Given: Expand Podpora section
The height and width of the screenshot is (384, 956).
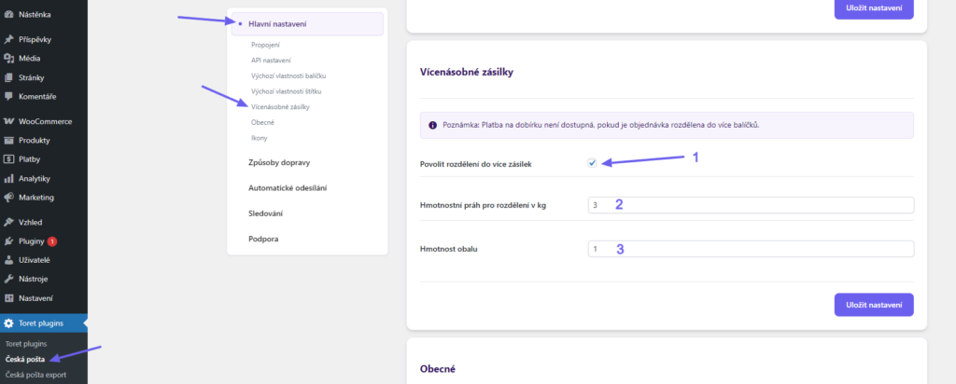Looking at the screenshot, I should coord(263,240).
